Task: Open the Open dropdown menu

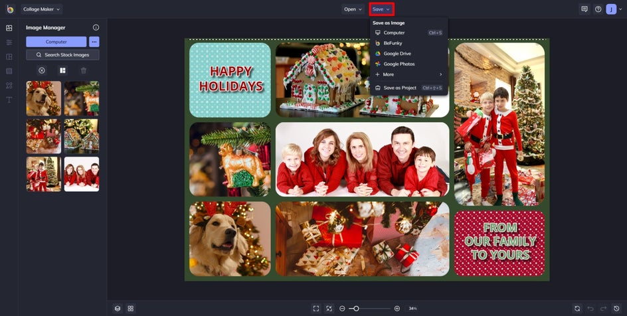Action: click(x=353, y=9)
